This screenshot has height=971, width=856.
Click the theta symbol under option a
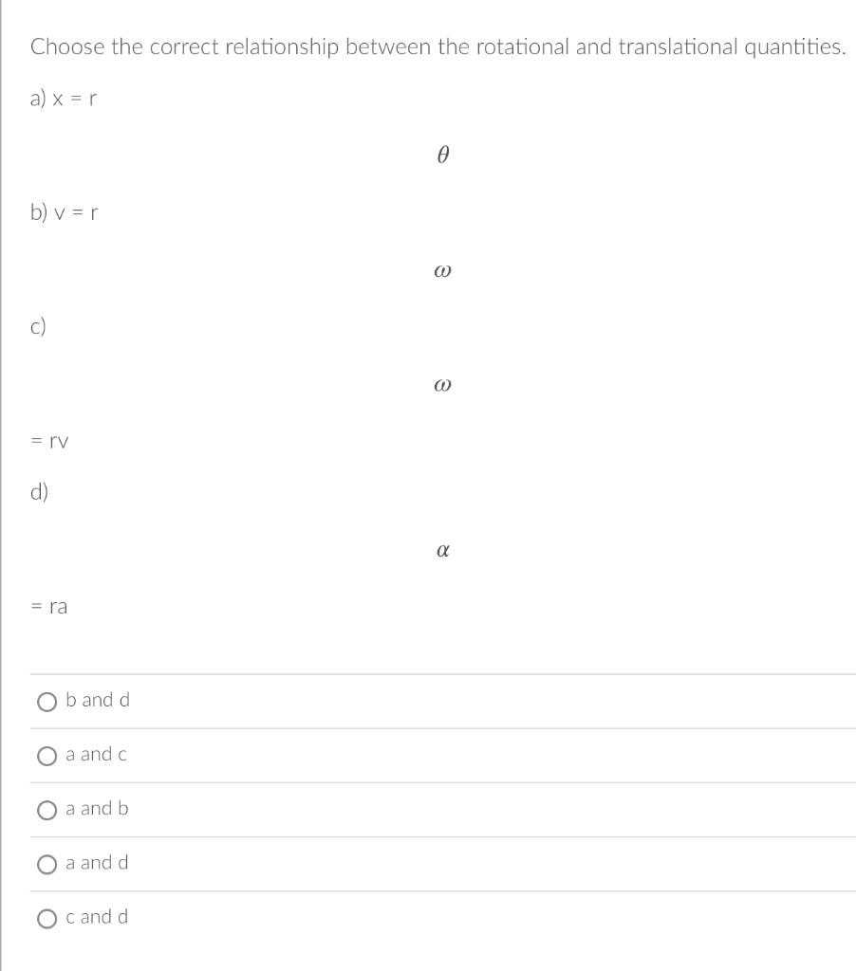coord(441,156)
